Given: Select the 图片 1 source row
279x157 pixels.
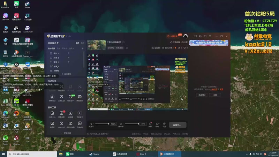Looking at the screenshot, I should [x=66, y=53].
